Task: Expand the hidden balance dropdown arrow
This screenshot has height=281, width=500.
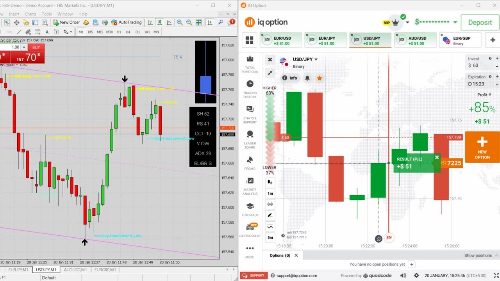Action: [x=455, y=22]
